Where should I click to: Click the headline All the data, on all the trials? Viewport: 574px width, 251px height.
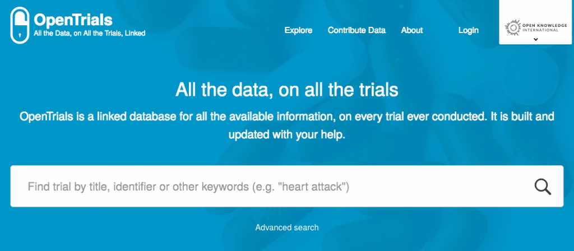[287, 90]
